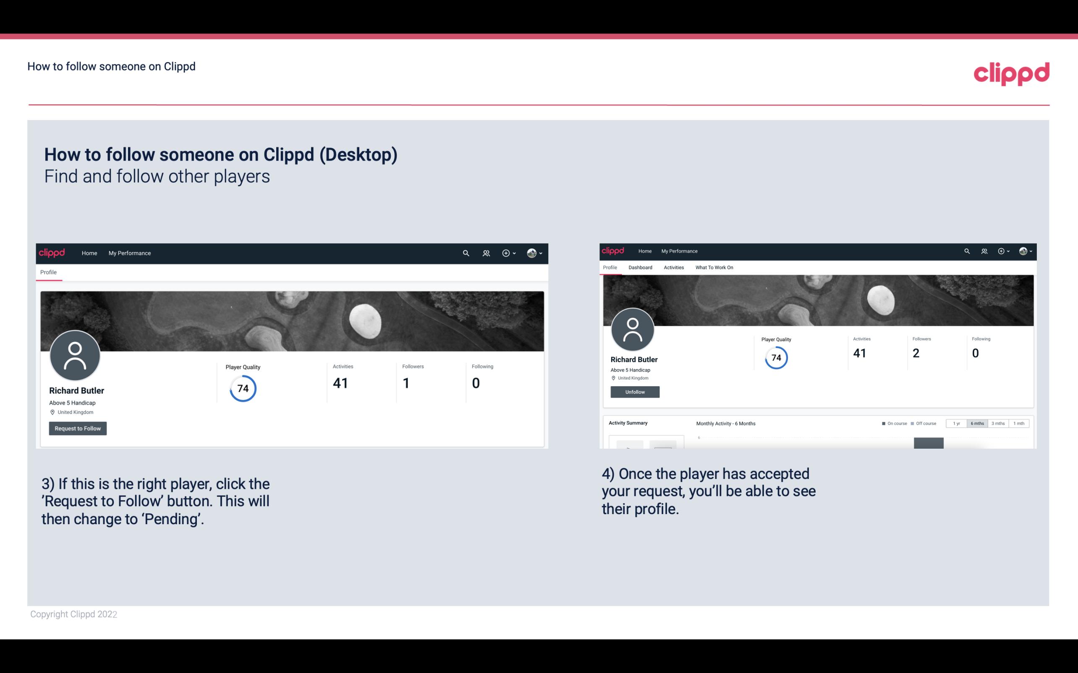Click the location pin icon under username
1078x673 pixels.
click(53, 413)
